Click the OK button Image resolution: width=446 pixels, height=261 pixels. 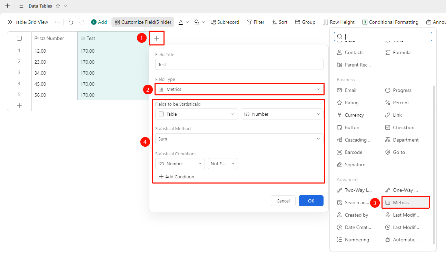pos(311,201)
